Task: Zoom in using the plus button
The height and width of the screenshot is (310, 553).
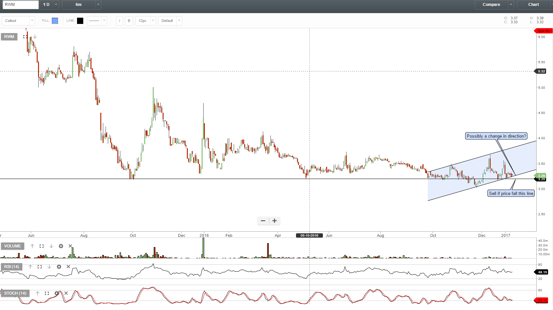Action: (275, 221)
